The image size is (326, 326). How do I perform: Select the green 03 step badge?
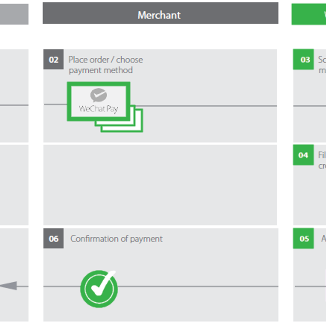(x=303, y=59)
